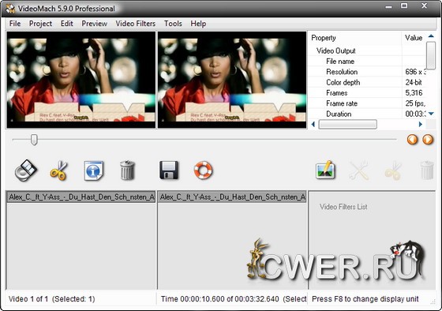
Task: Click the eraser clear-project icon
Action: 25,170
